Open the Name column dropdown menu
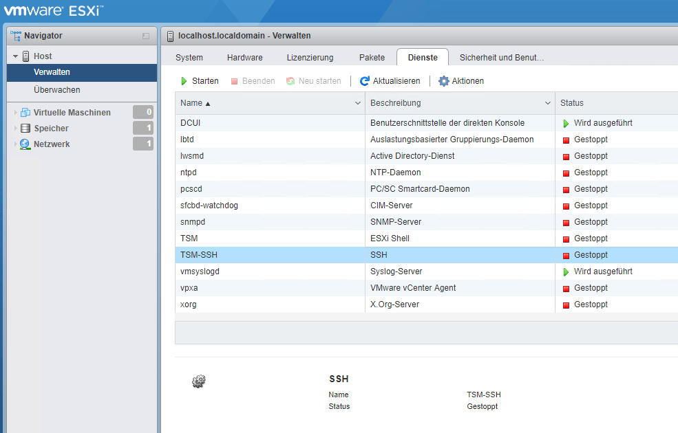Image resolution: width=678 pixels, height=433 pixels. click(357, 102)
